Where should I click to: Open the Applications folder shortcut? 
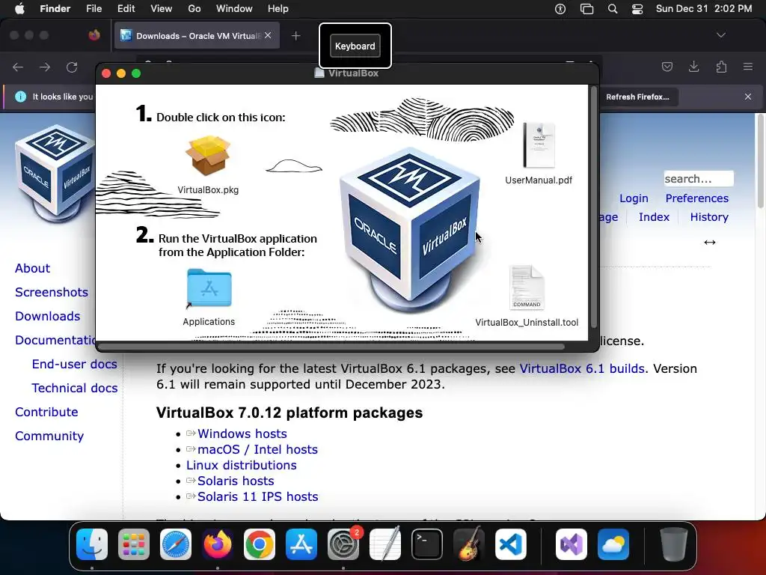coord(209,288)
